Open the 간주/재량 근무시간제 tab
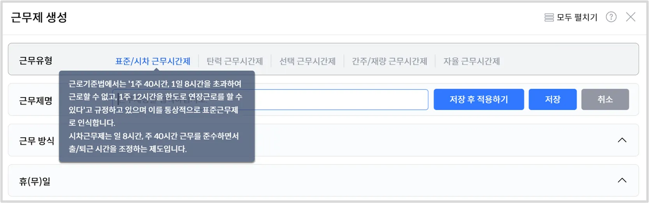 [389, 61]
